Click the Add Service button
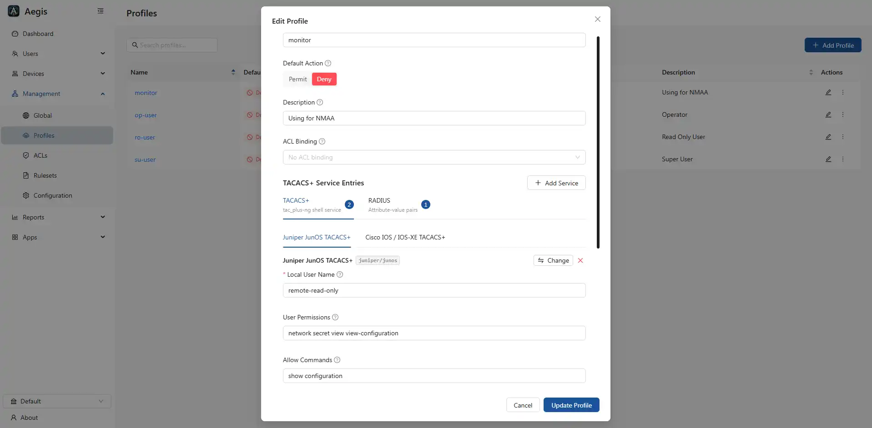 [x=556, y=183]
